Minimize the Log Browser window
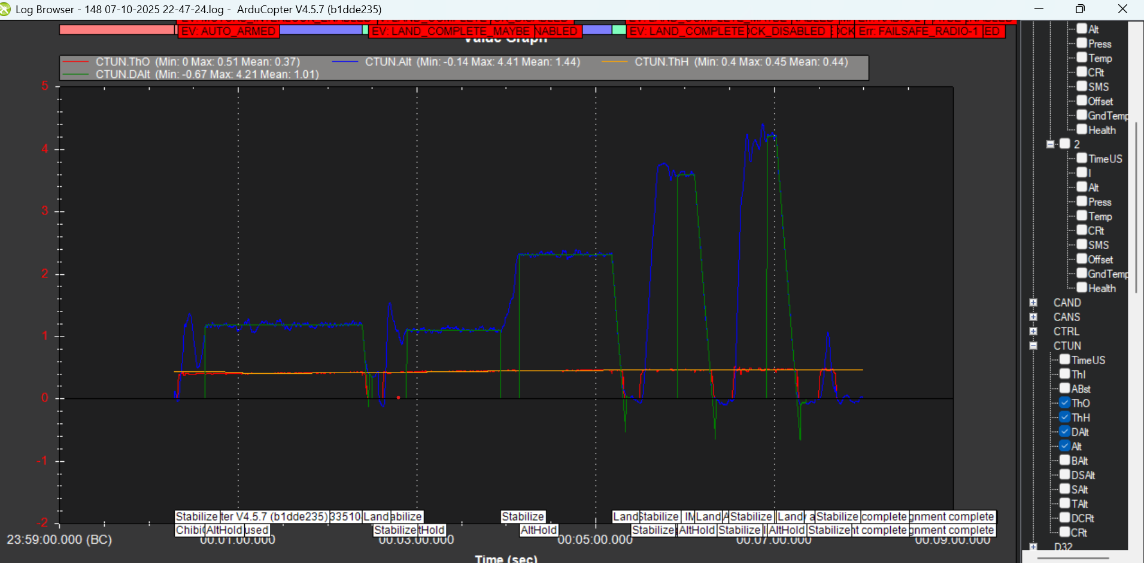 point(1039,9)
